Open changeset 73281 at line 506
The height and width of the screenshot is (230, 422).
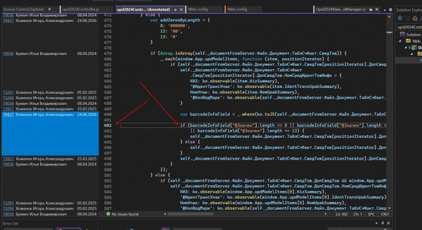8,203
